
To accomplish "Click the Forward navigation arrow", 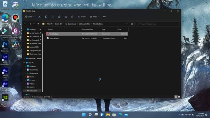I will tap(30, 24).
